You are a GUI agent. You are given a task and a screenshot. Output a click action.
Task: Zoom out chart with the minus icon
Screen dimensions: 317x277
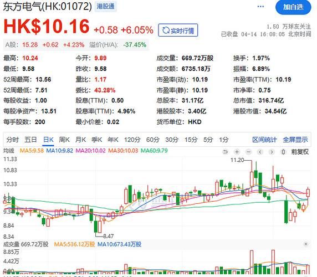click(x=249, y=152)
